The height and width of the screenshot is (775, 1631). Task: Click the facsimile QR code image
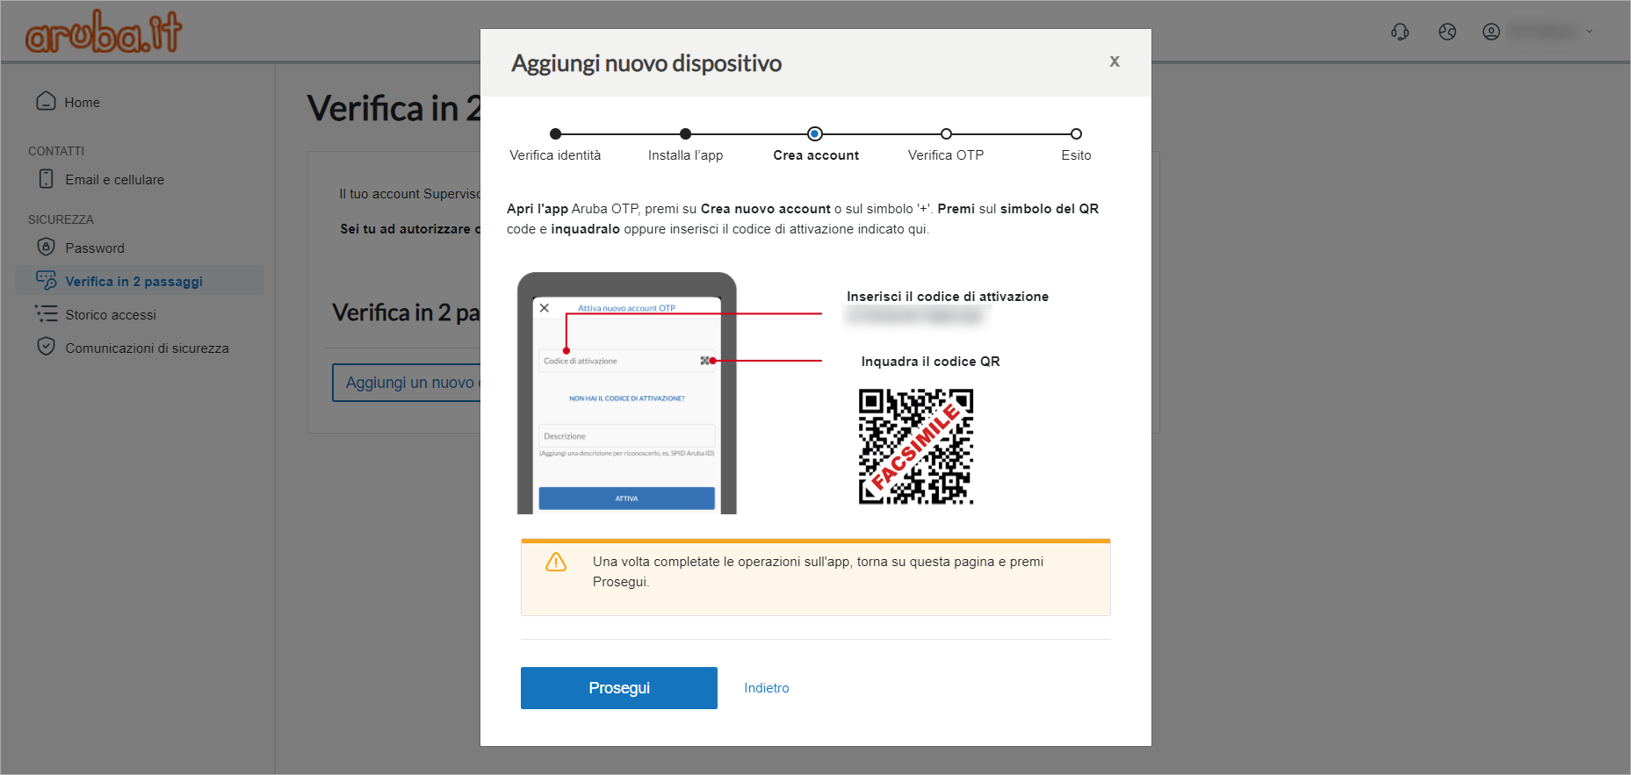pyautogui.click(x=916, y=447)
